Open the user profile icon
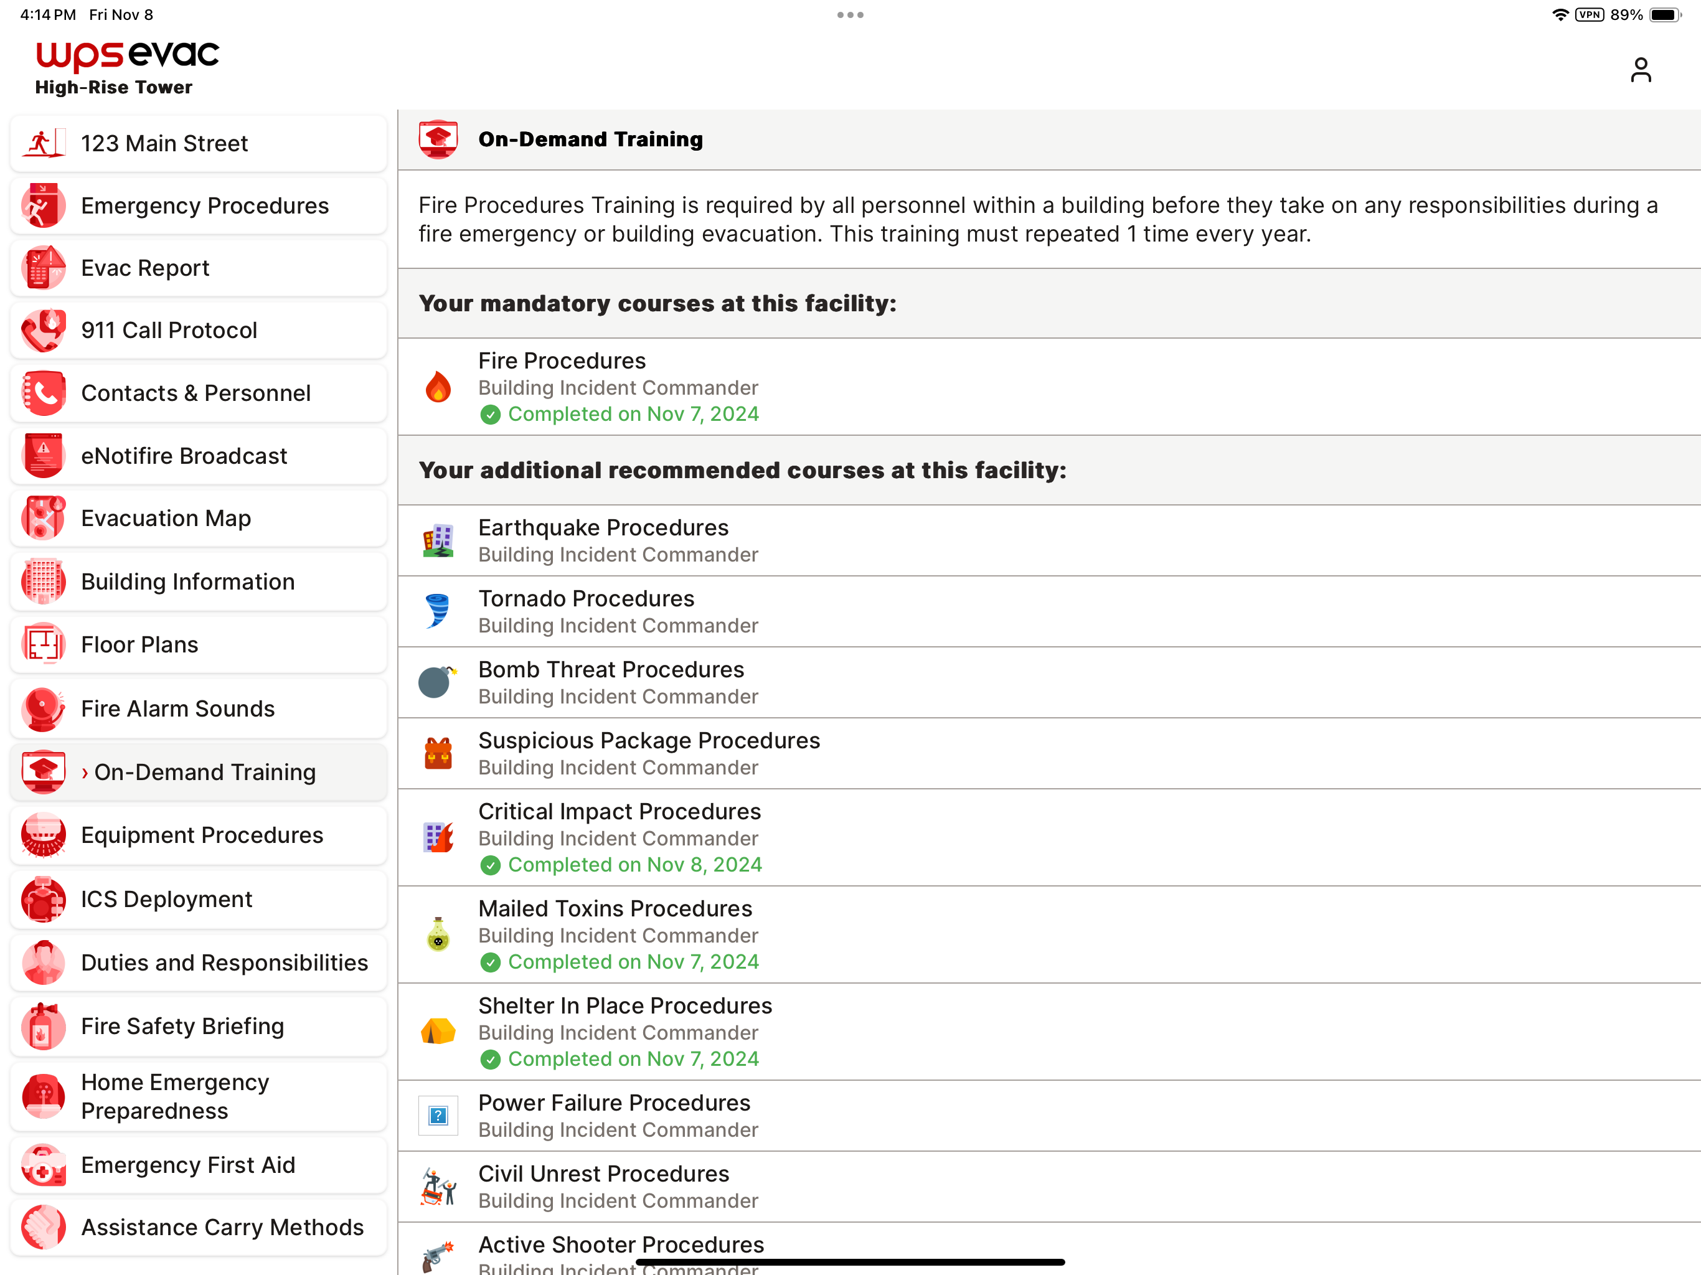 1640,70
